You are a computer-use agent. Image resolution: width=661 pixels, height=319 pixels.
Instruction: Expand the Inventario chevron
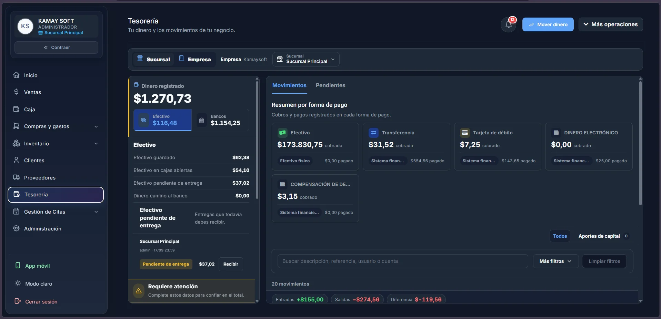coord(96,144)
